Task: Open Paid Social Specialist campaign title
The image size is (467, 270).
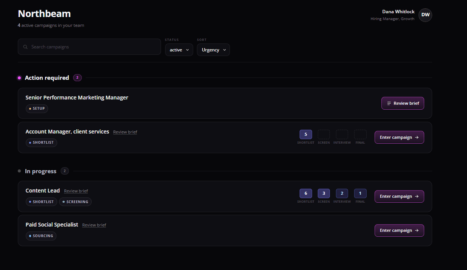Action: (x=52, y=225)
